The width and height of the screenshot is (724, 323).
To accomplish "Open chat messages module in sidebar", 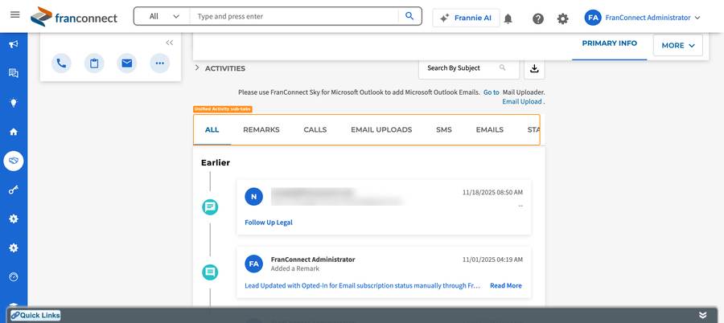I will tap(14, 73).
